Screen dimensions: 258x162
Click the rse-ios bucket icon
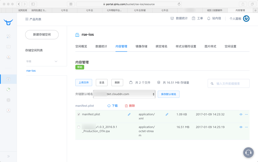click(77, 35)
